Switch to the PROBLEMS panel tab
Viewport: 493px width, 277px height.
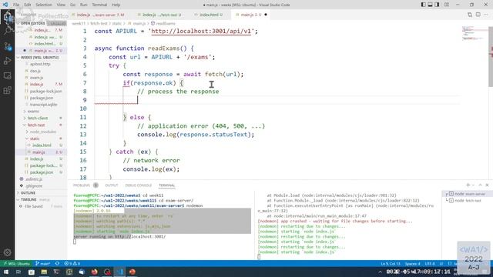click(85, 185)
